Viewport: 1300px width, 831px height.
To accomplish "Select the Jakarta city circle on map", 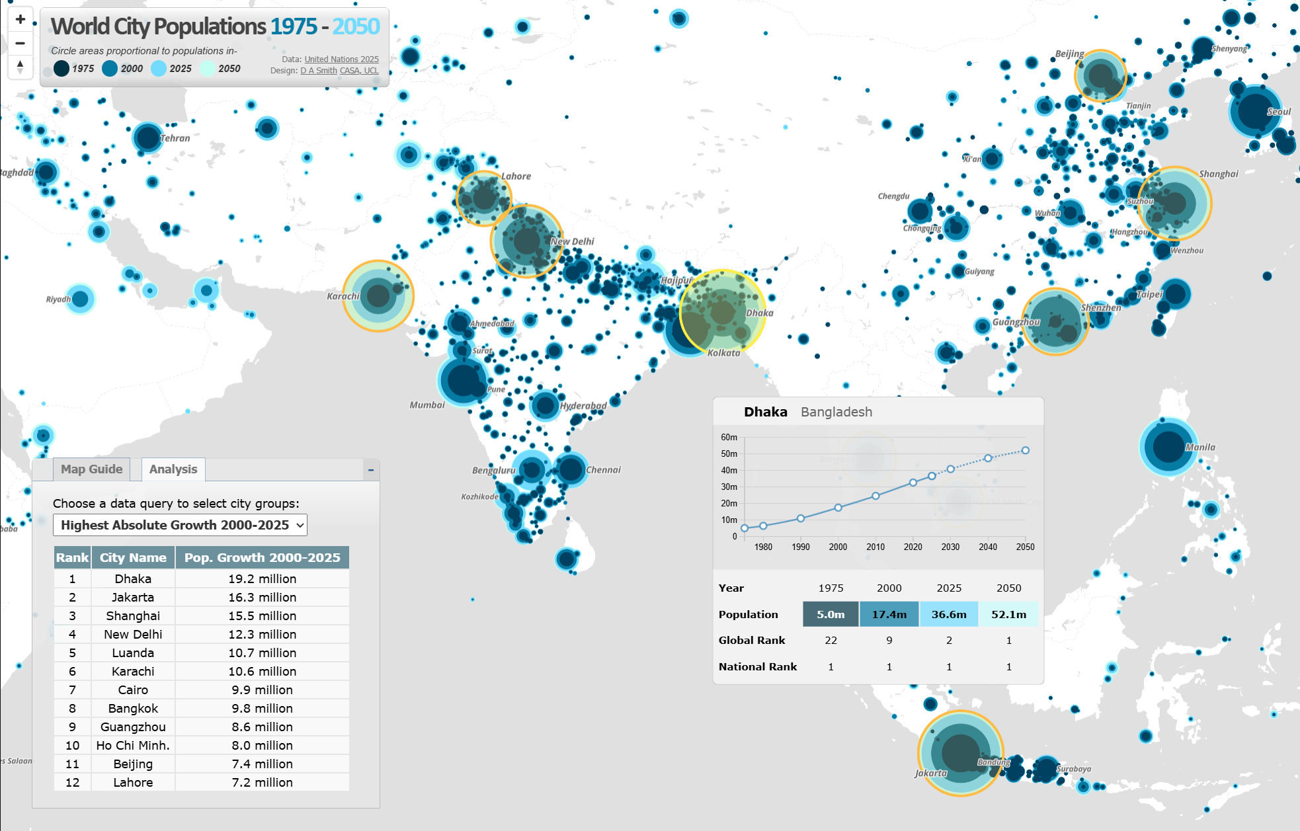I will [x=960, y=752].
